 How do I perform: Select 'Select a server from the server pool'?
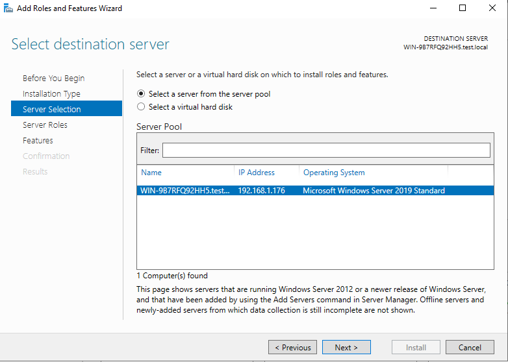coord(141,94)
